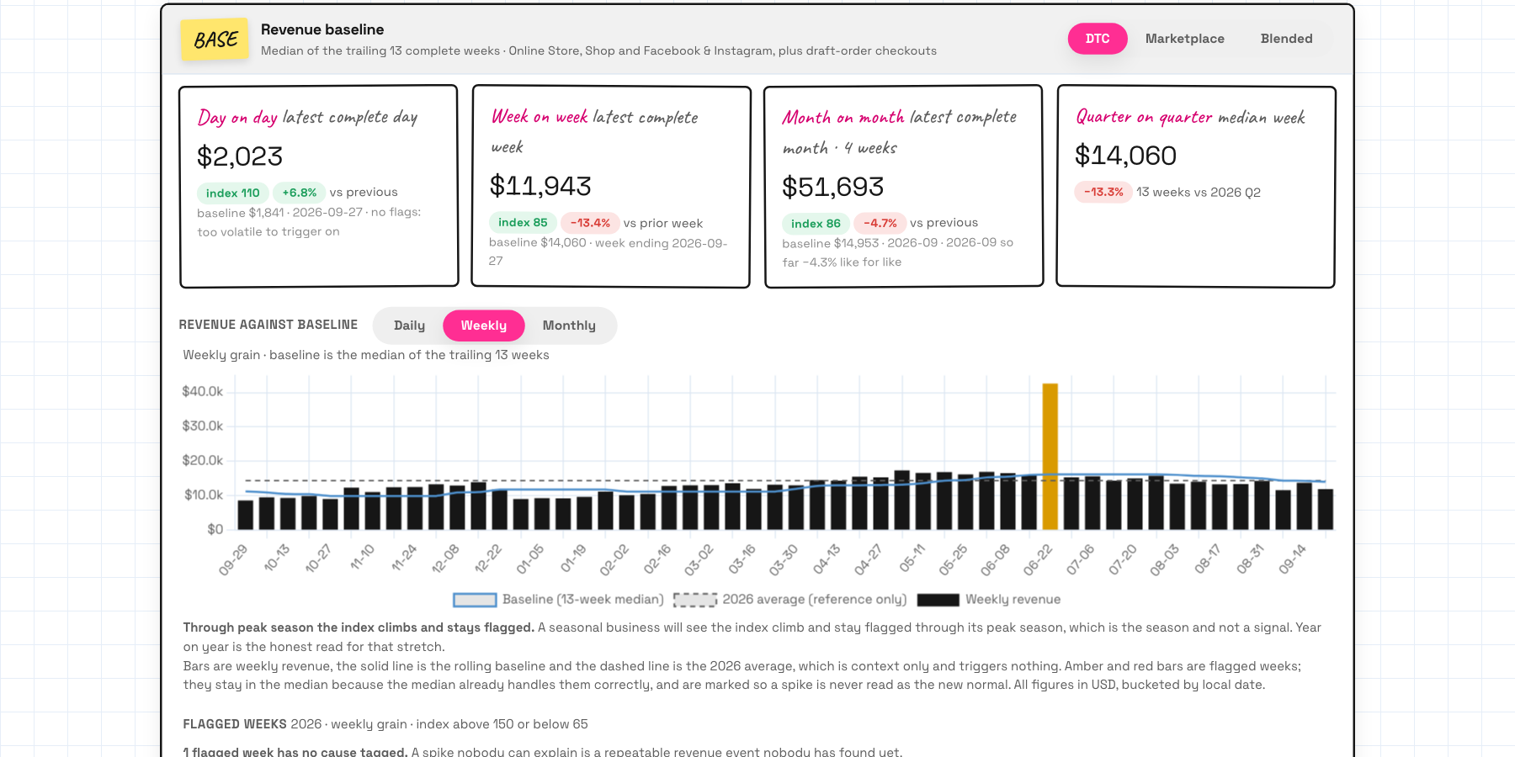This screenshot has width=1515, height=757.
Task: Click the $51,693 month on month value
Action: click(832, 187)
